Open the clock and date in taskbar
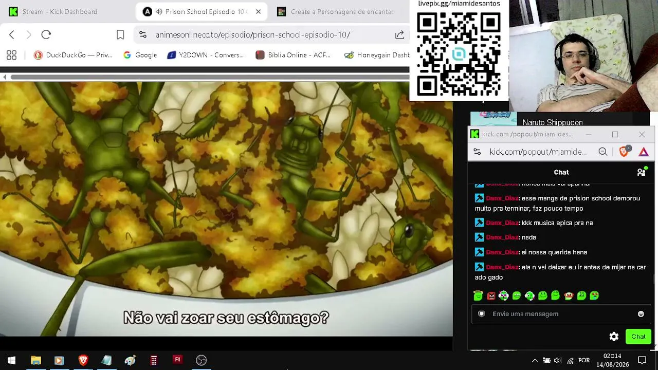The height and width of the screenshot is (370, 658). click(613, 360)
